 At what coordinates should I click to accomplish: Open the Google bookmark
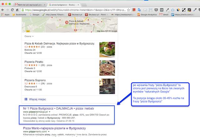[x=34, y=15]
